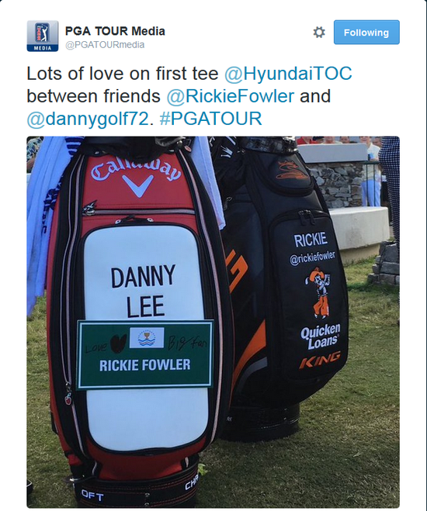Open the @HyundaiTOC mention
This screenshot has width=427, height=511.
pos(288,74)
